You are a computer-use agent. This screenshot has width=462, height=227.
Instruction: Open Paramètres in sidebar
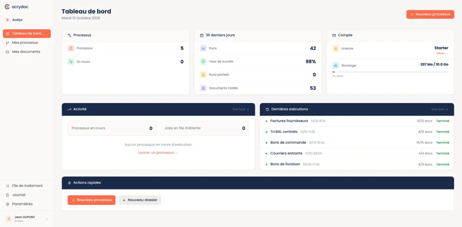[27, 204]
